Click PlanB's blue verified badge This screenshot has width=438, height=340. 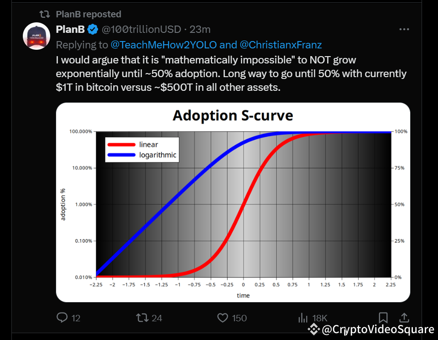pyautogui.click(x=93, y=29)
